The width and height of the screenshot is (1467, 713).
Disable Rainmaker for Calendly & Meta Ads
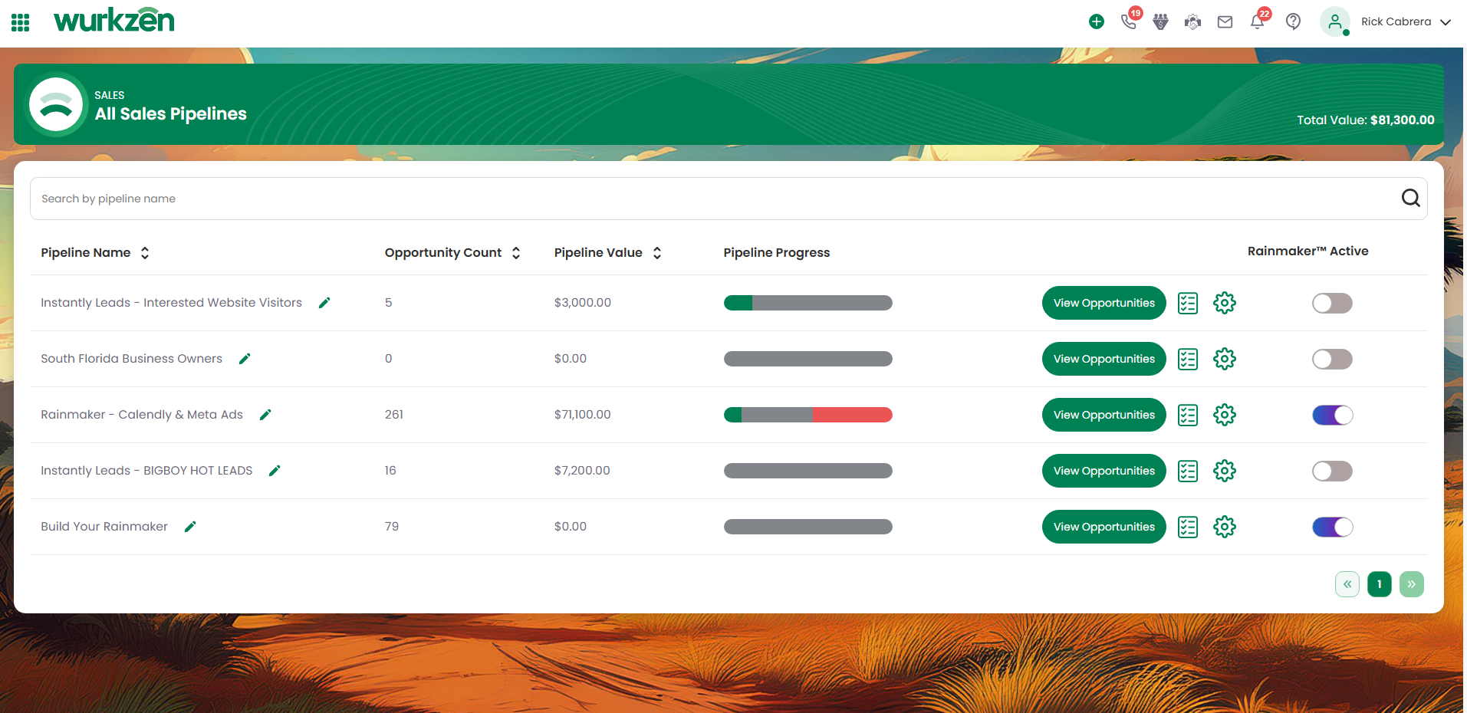(1332, 415)
